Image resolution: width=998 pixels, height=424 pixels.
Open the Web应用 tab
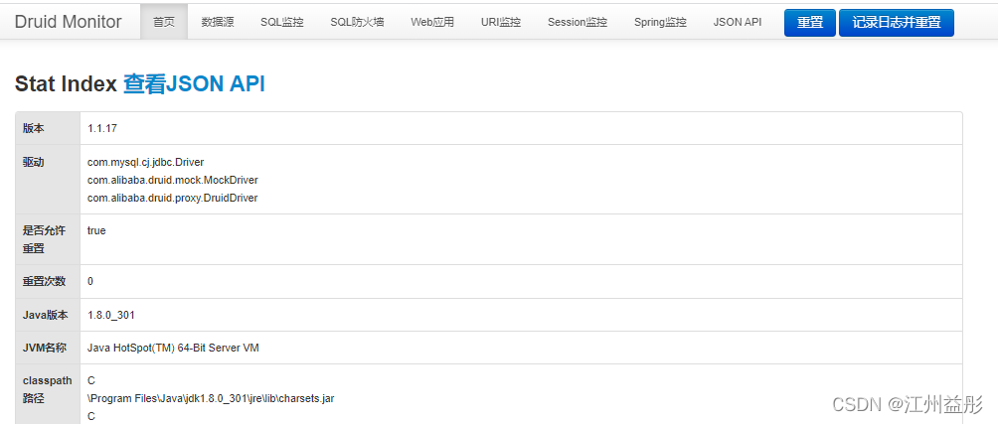432,22
